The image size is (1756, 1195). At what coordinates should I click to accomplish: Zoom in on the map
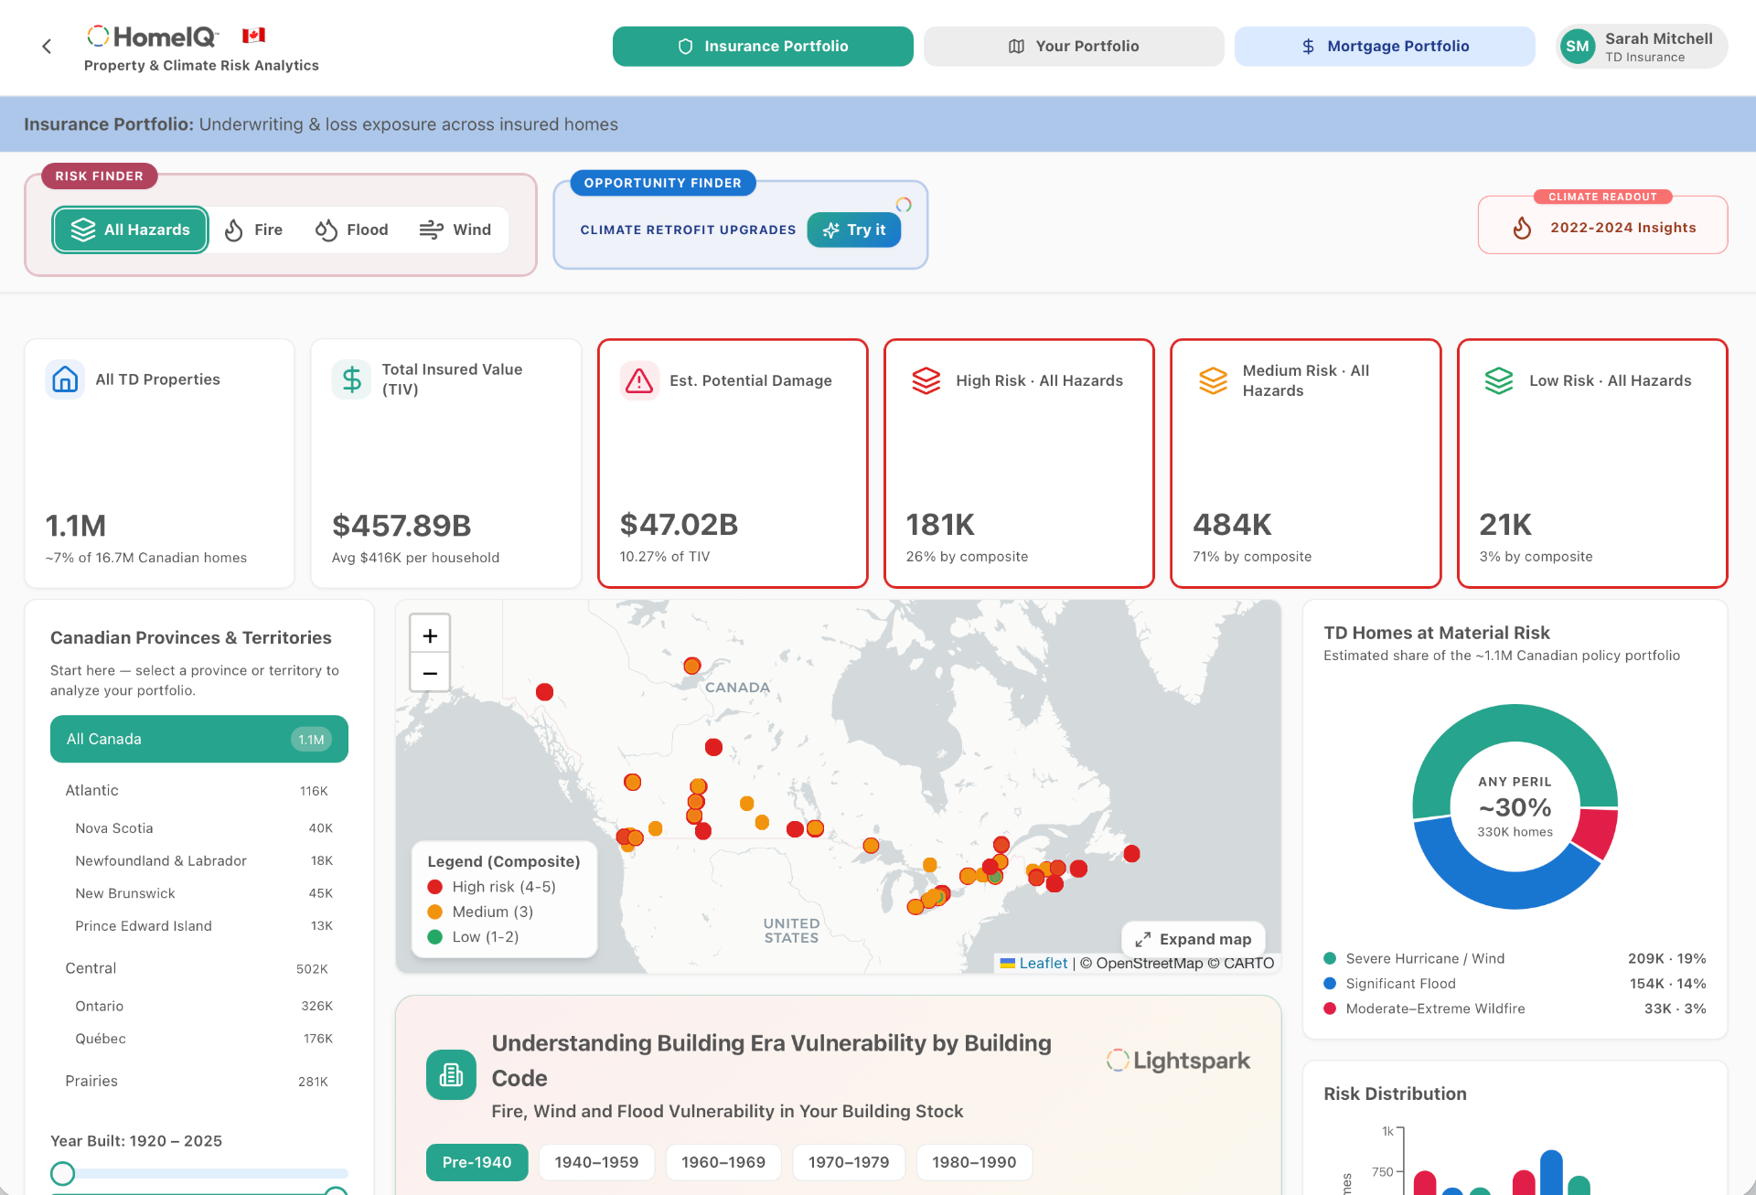430,635
